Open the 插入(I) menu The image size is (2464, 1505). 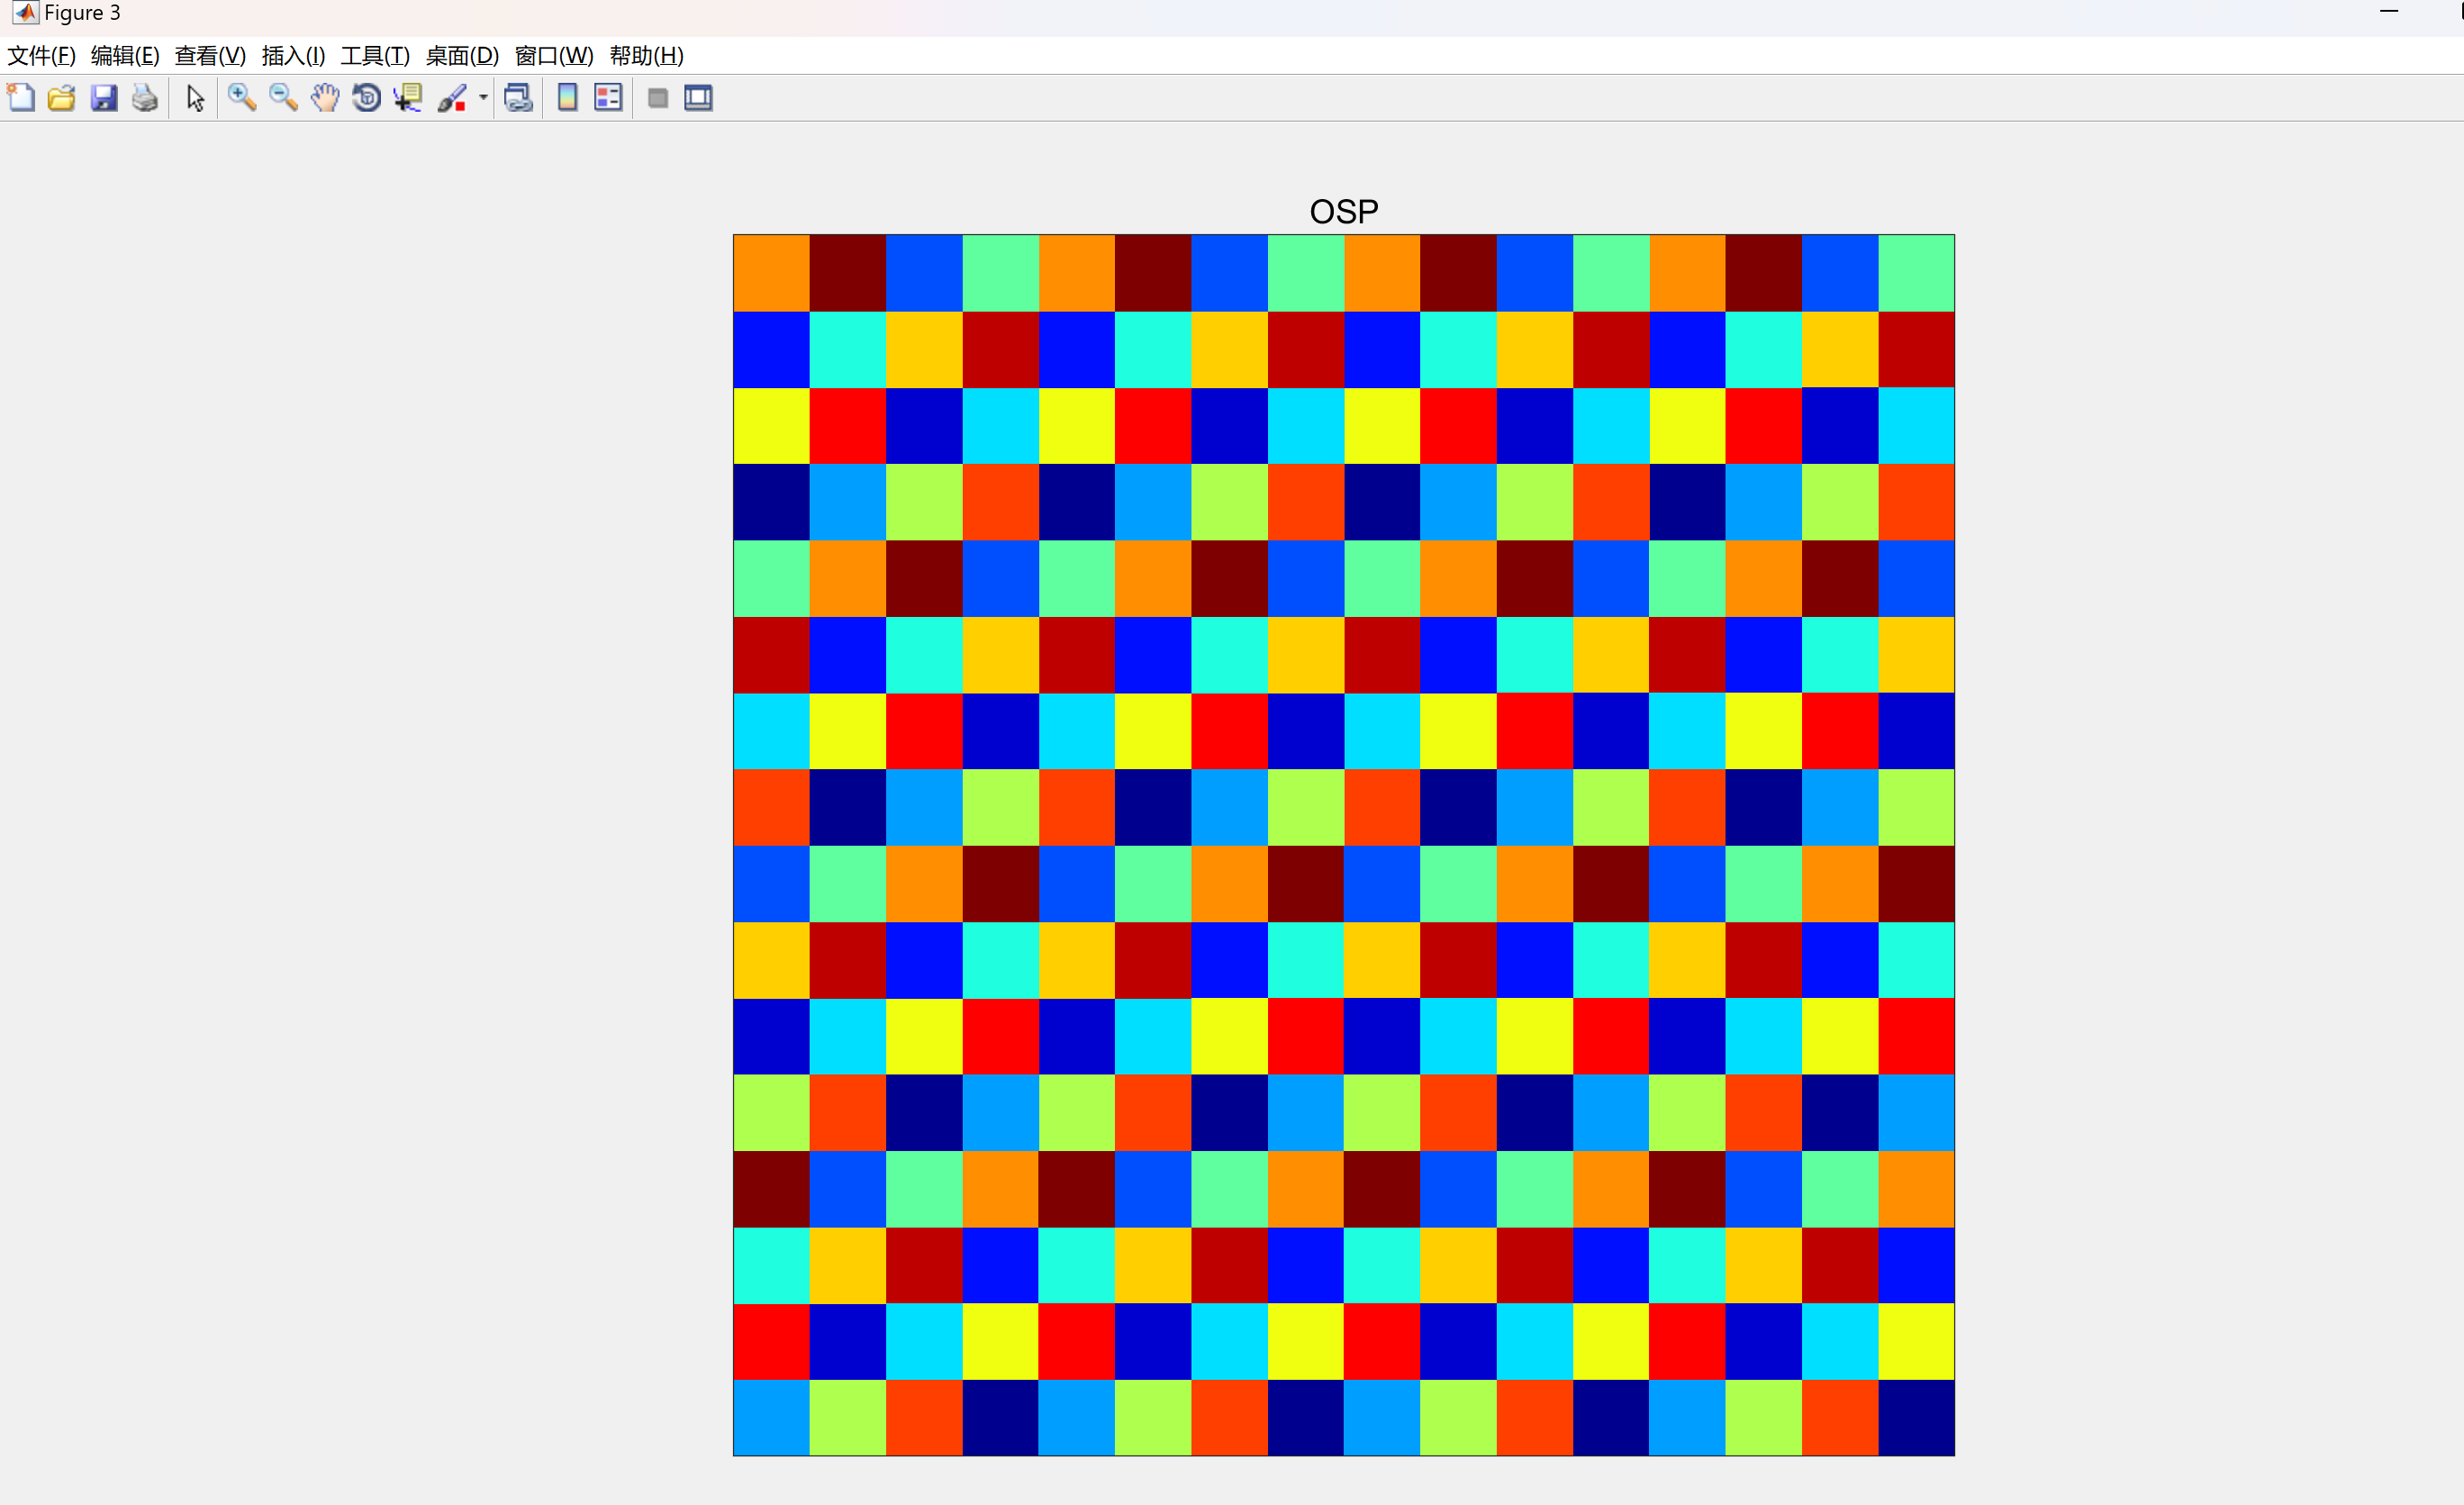(293, 56)
